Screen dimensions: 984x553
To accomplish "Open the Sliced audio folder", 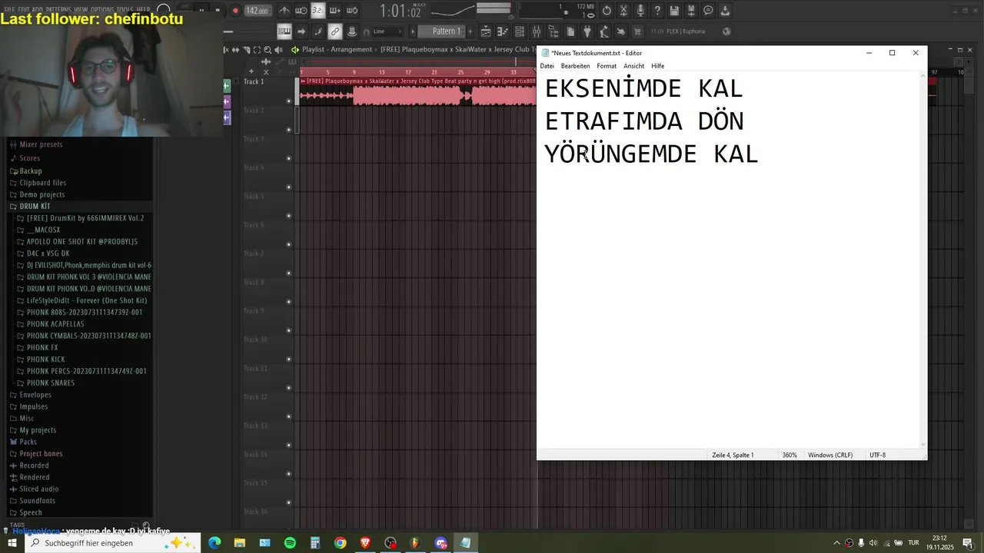I will [x=39, y=488].
